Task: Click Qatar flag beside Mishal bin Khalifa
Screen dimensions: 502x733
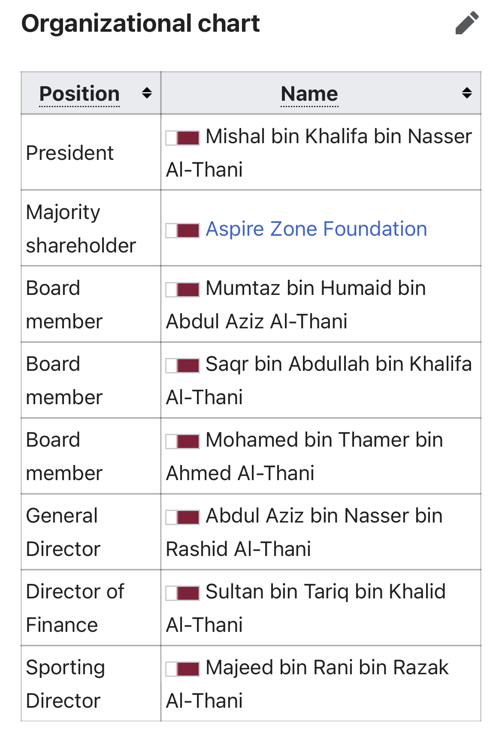Action: tap(183, 138)
